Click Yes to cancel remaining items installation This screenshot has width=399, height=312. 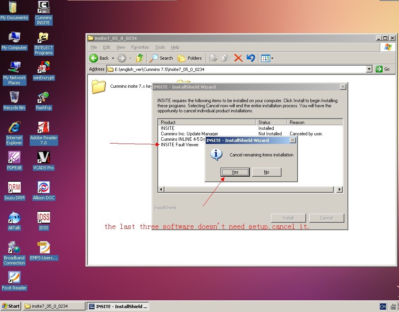pos(235,172)
